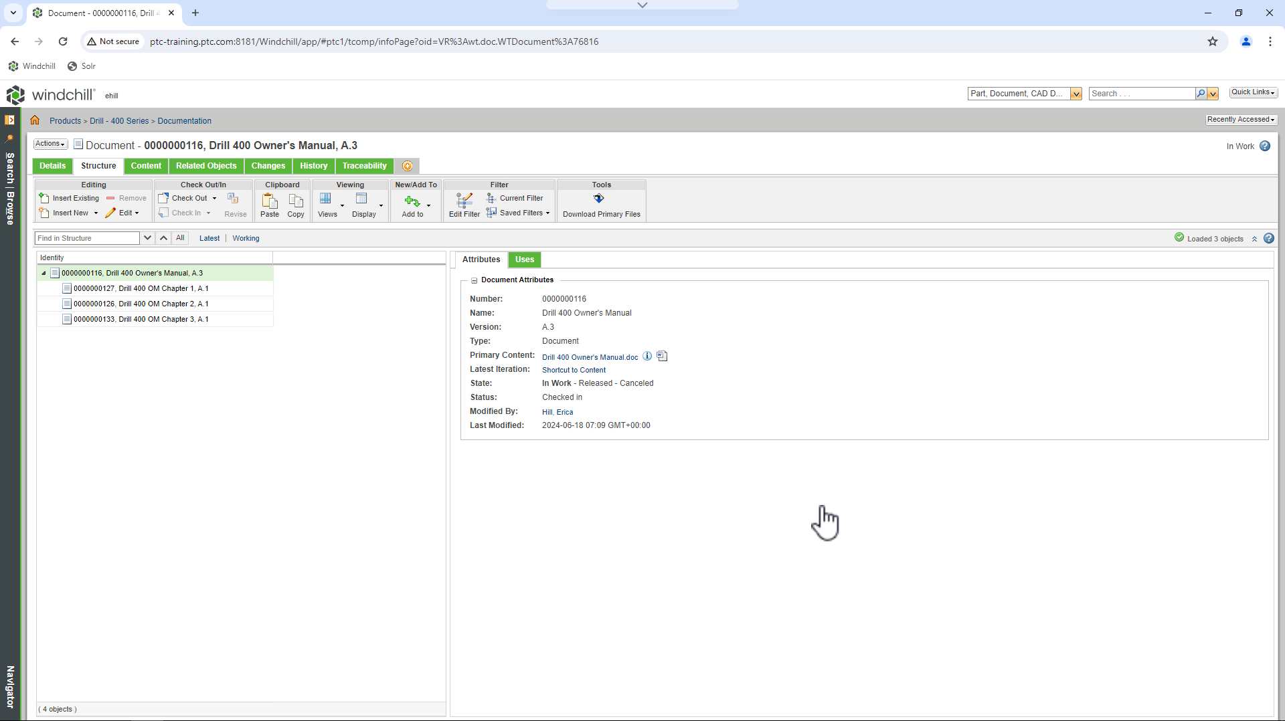
Task: Click the Insert Existing icon
Action: pyautogui.click(x=44, y=198)
